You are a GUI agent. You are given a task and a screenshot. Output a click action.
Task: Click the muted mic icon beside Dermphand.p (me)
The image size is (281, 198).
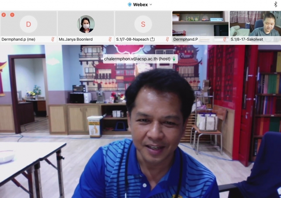[53, 39]
